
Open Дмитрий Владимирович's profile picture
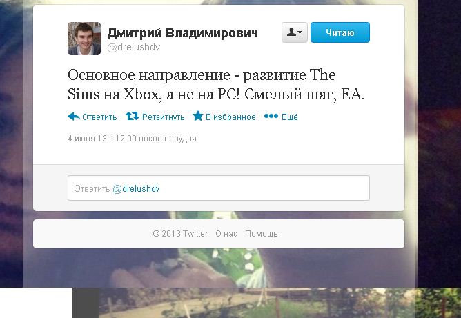pos(84,39)
